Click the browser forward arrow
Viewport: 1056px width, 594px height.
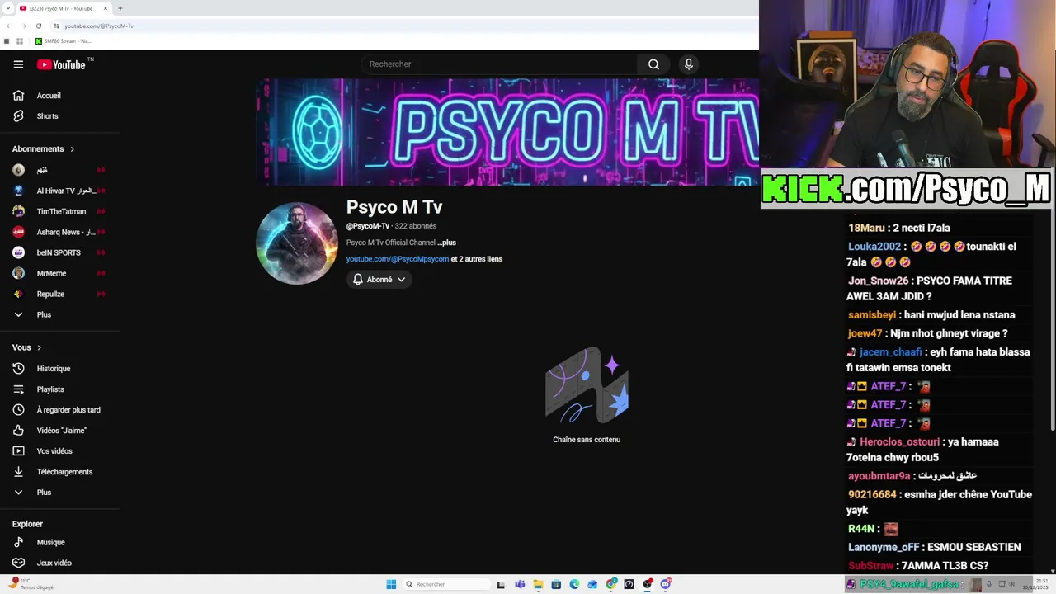pyautogui.click(x=24, y=26)
